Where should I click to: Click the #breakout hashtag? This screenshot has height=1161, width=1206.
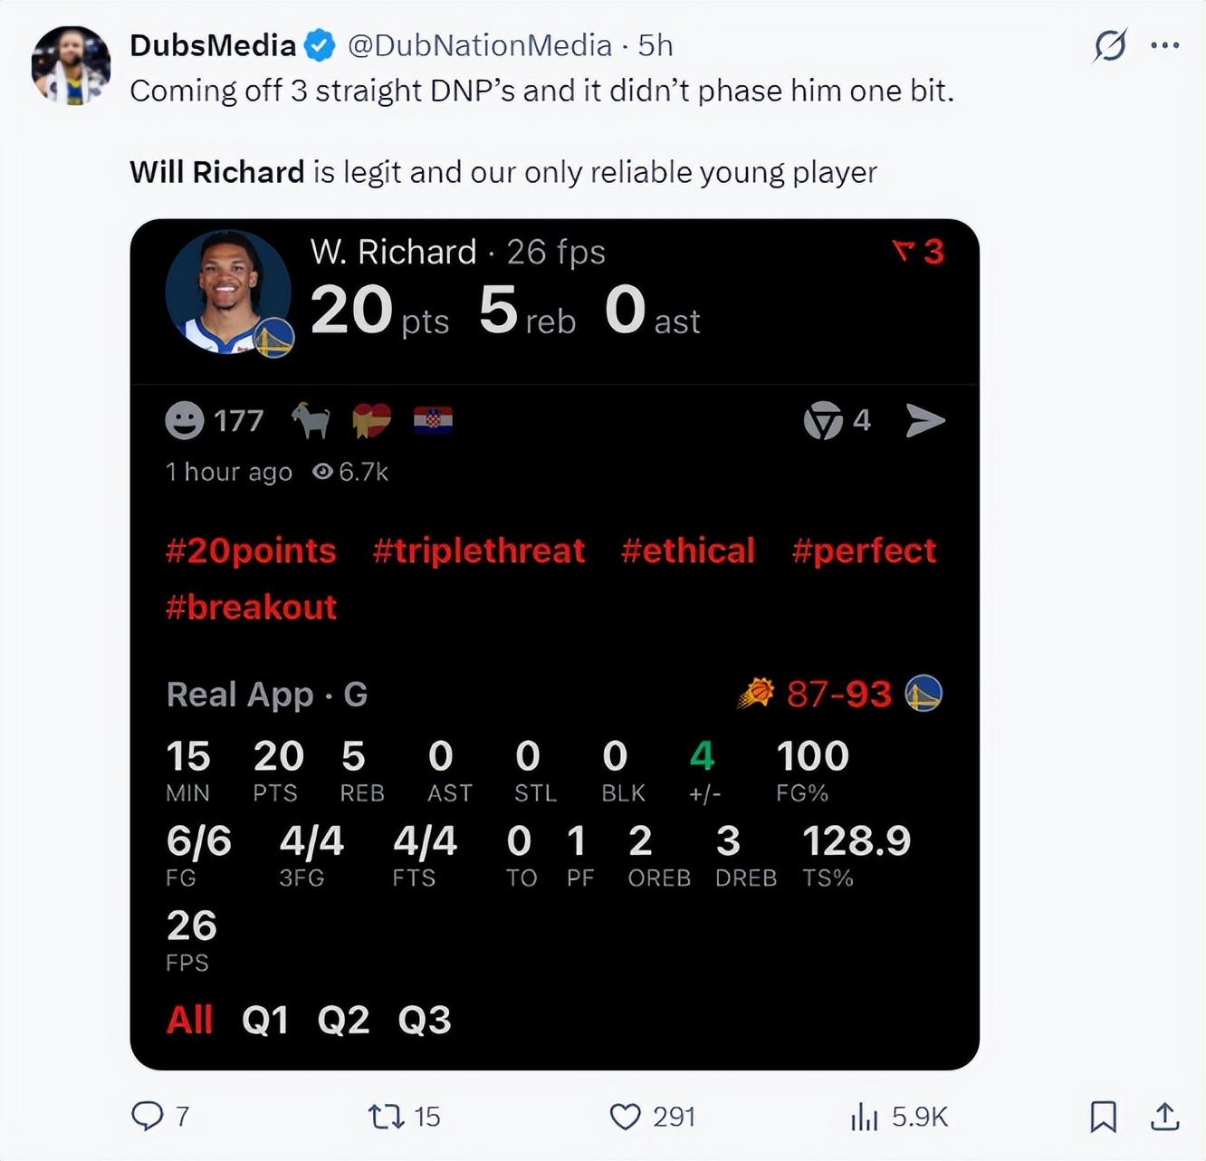point(252,607)
